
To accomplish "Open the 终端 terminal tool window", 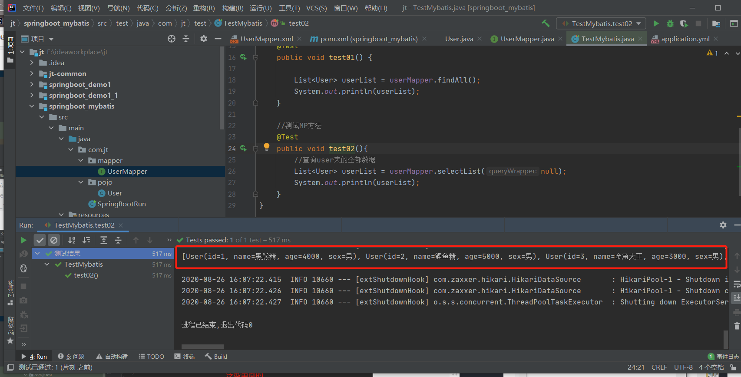I will pos(185,357).
